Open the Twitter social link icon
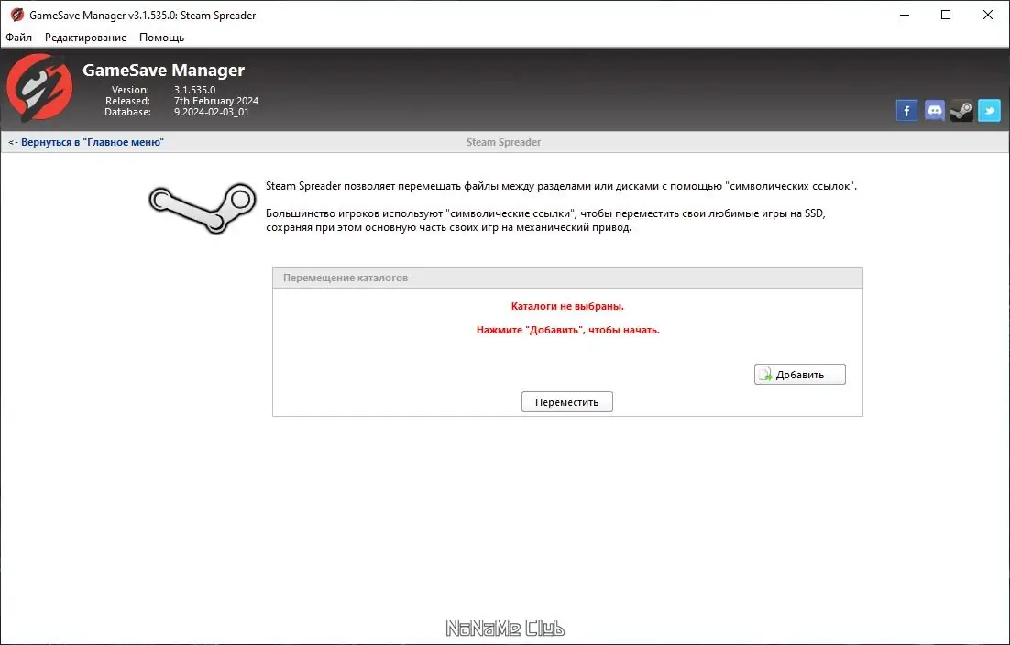Image resolution: width=1010 pixels, height=645 pixels. [990, 111]
